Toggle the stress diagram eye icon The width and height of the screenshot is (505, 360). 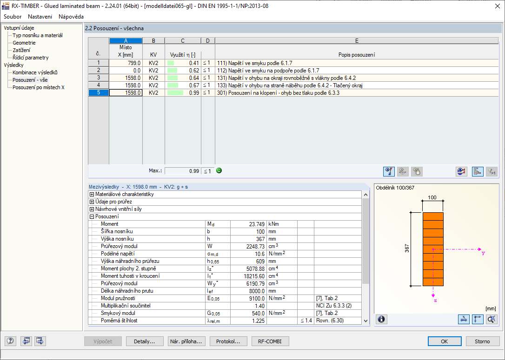click(x=389, y=171)
